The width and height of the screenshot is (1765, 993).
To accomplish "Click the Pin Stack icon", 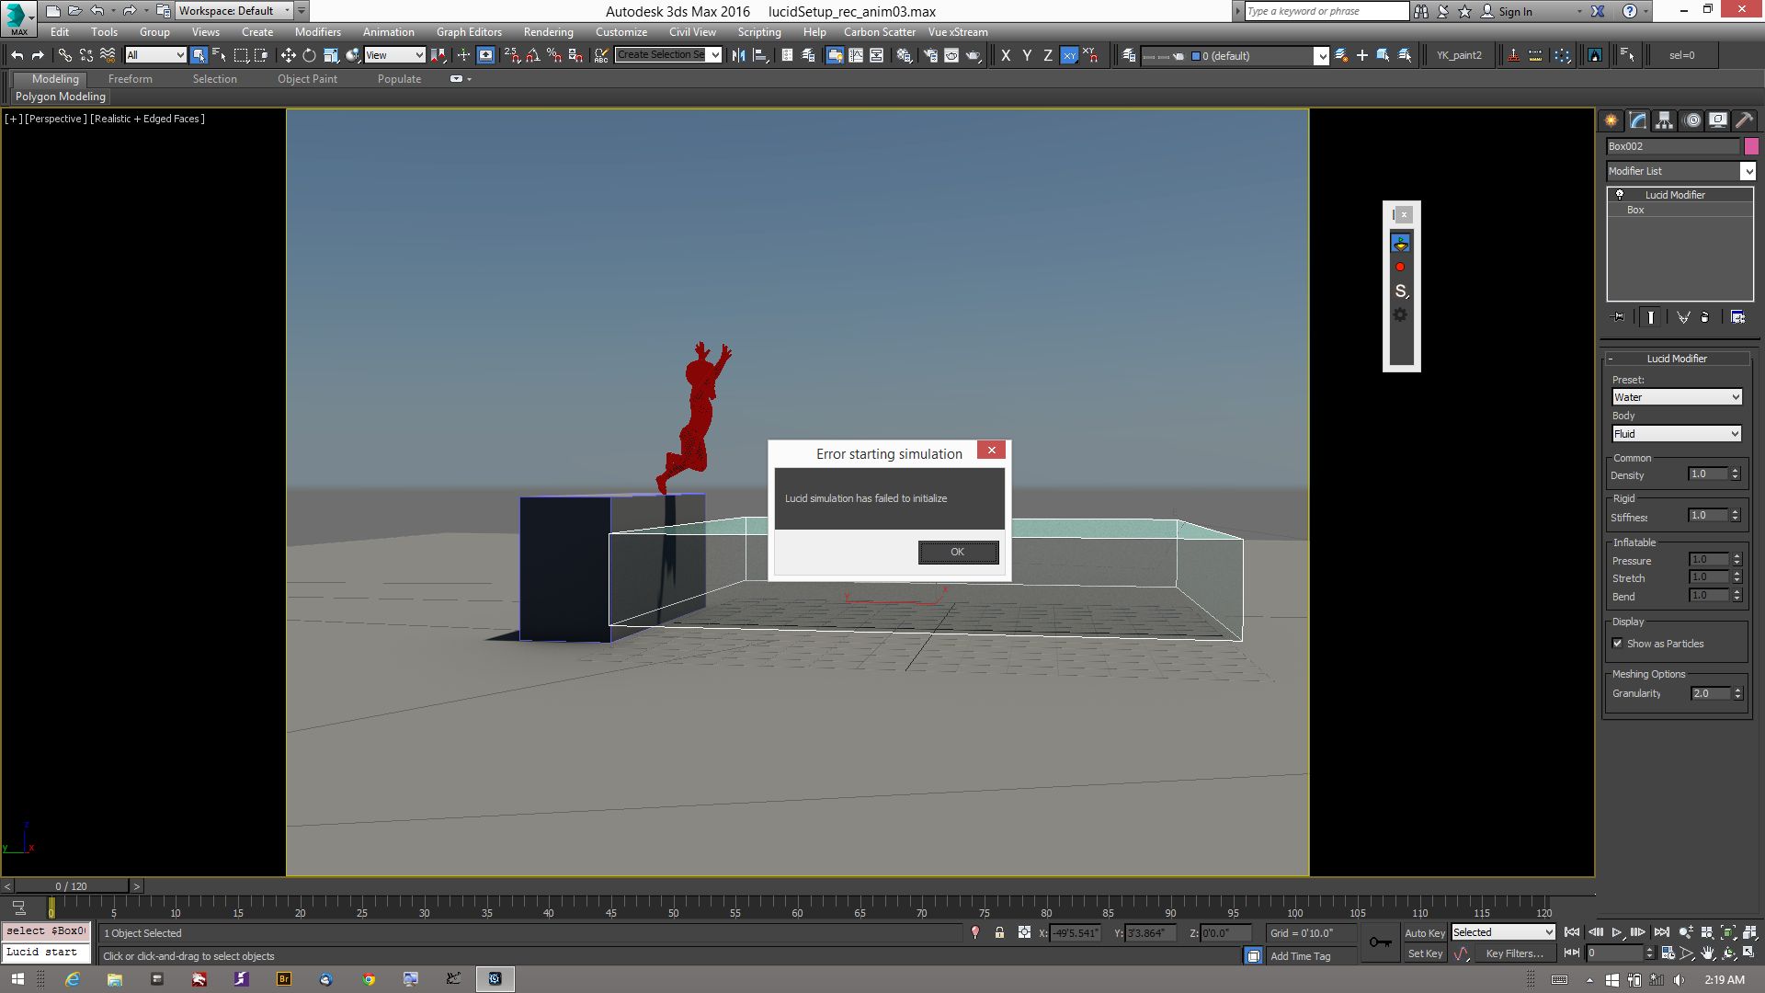I will tap(1619, 317).
